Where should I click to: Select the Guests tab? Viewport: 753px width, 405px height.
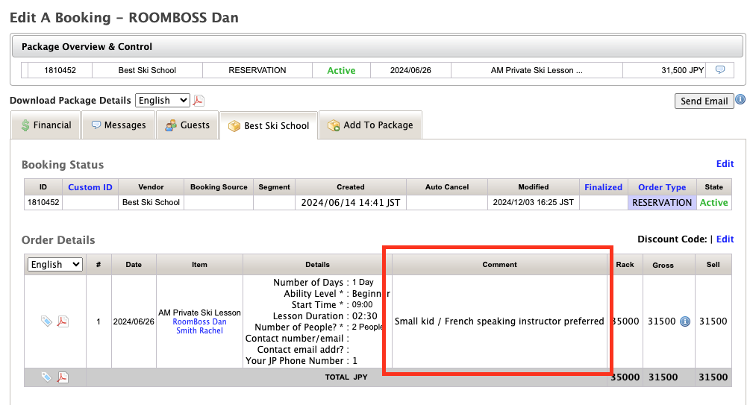[187, 125]
